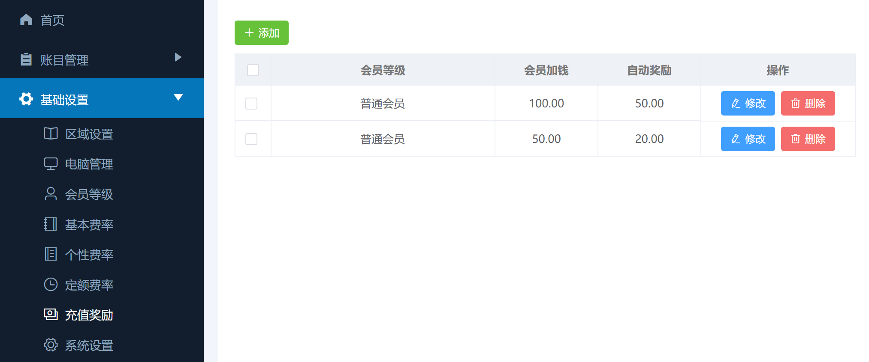Click the notebook icon for 基本费率

point(51,224)
